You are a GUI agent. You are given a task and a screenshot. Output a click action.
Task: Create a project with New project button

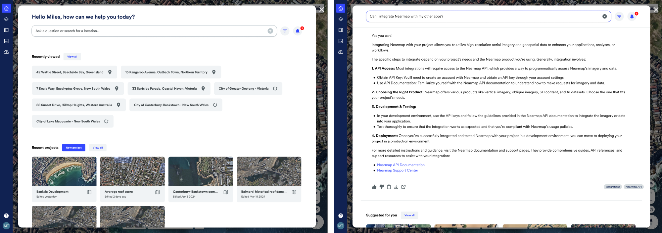pyautogui.click(x=73, y=148)
